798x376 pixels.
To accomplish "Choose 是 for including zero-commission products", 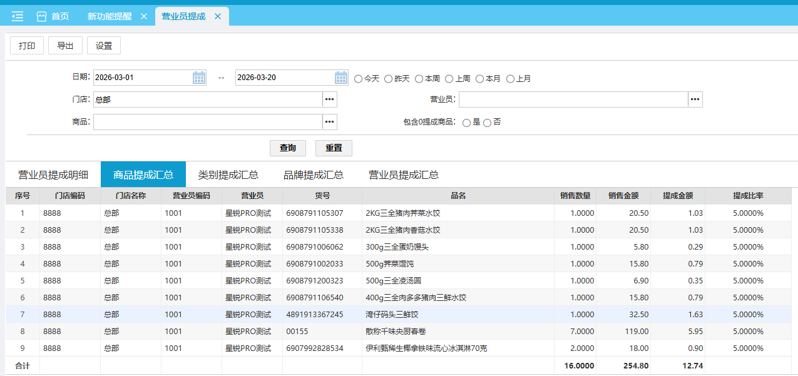I will 466,123.
